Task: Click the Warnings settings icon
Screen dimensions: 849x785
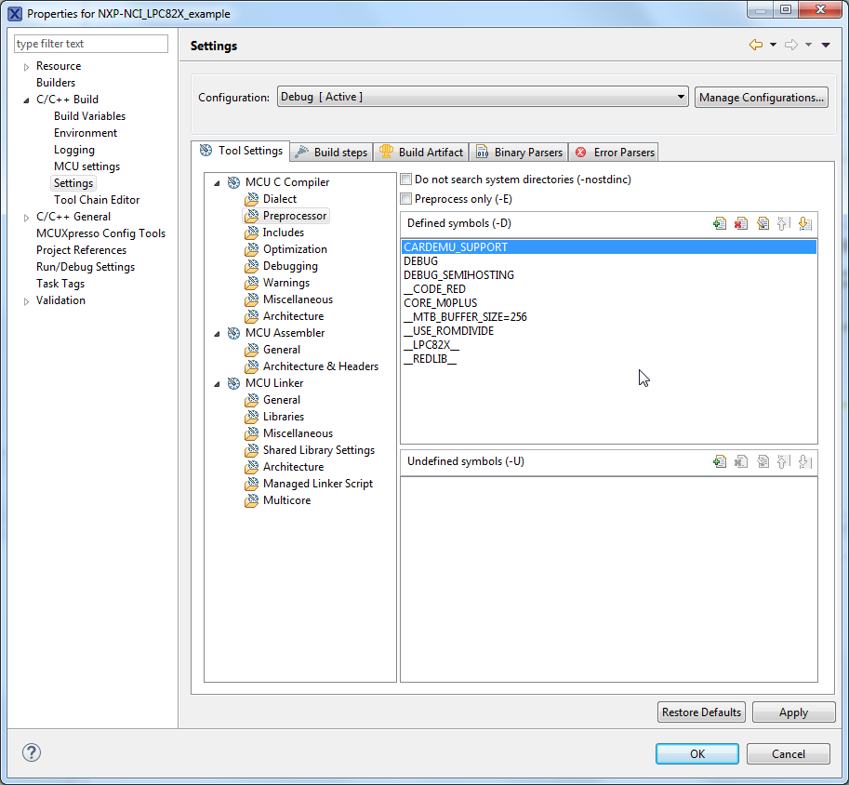Action: (x=252, y=283)
